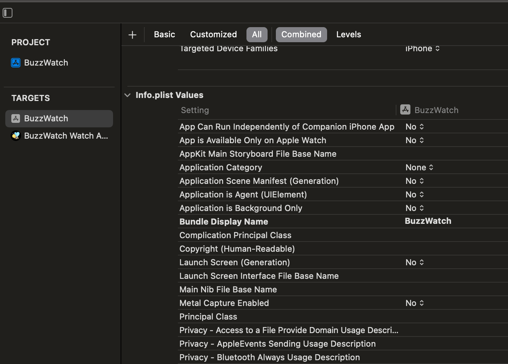Select the Principal Class setting

(x=208, y=317)
